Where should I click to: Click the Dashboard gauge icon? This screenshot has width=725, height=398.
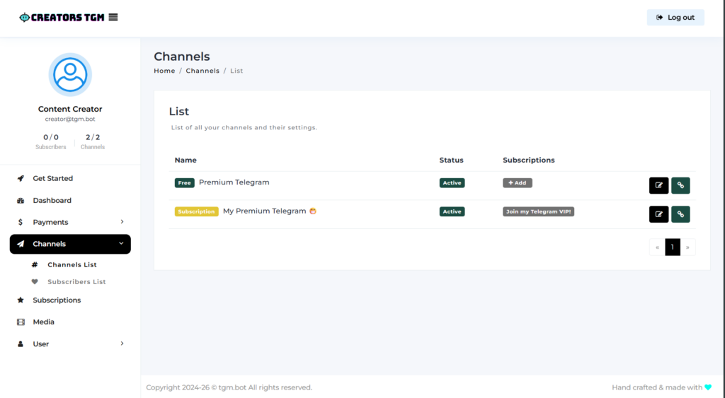tap(21, 200)
